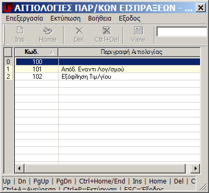Click the toolbar search input field

182,32
